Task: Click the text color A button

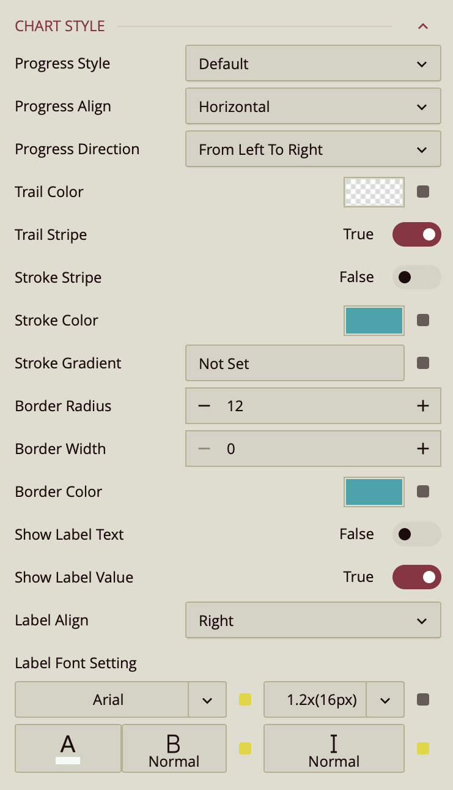Action: click(x=68, y=748)
